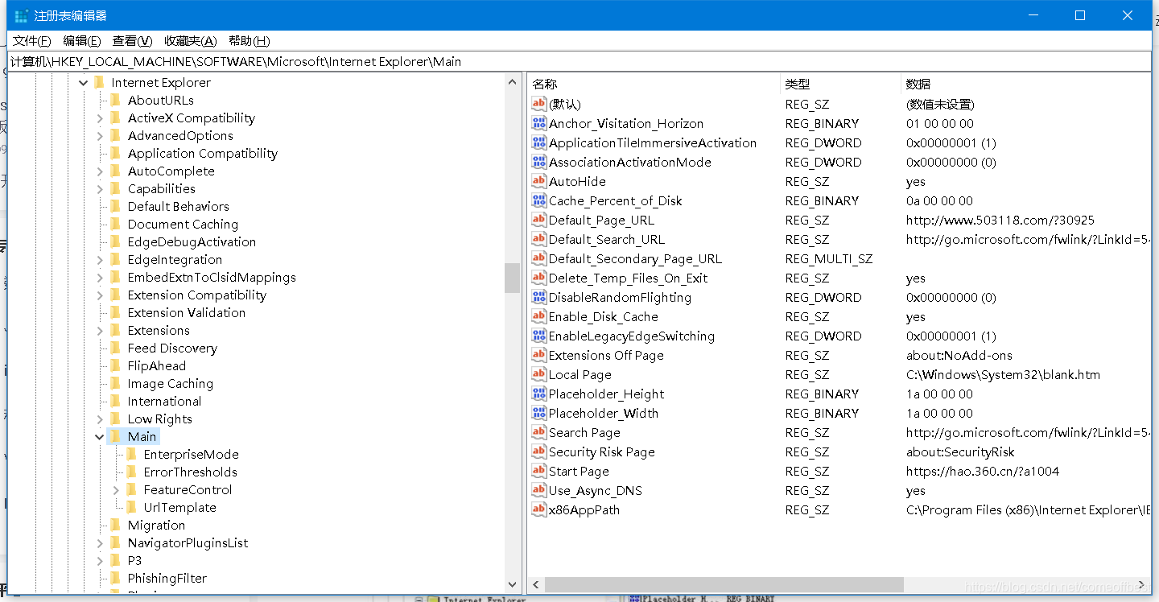Click the icon of x86AppPath value
This screenshot has height=602, width=1159.
point(539,509)
